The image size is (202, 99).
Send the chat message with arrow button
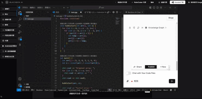172,81
